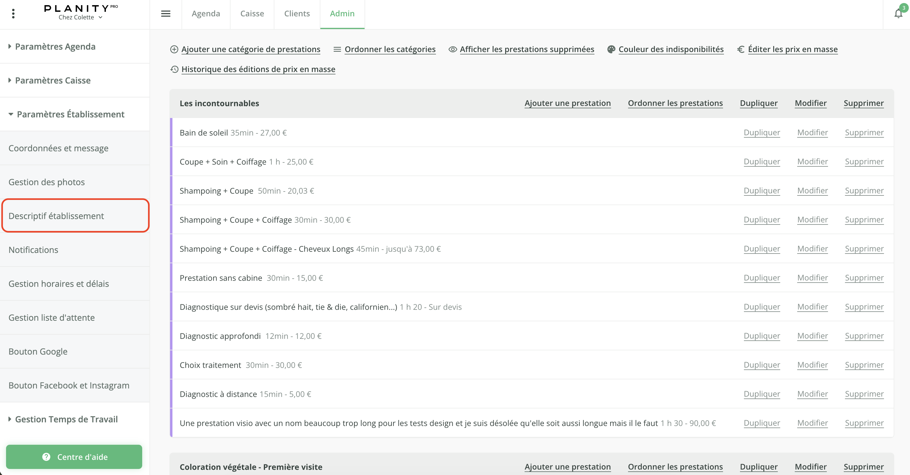Image resolution: width=910 pixels, height=475 pixels.
Task: Click the plus circle add category icon
Action: pos(174,49)
